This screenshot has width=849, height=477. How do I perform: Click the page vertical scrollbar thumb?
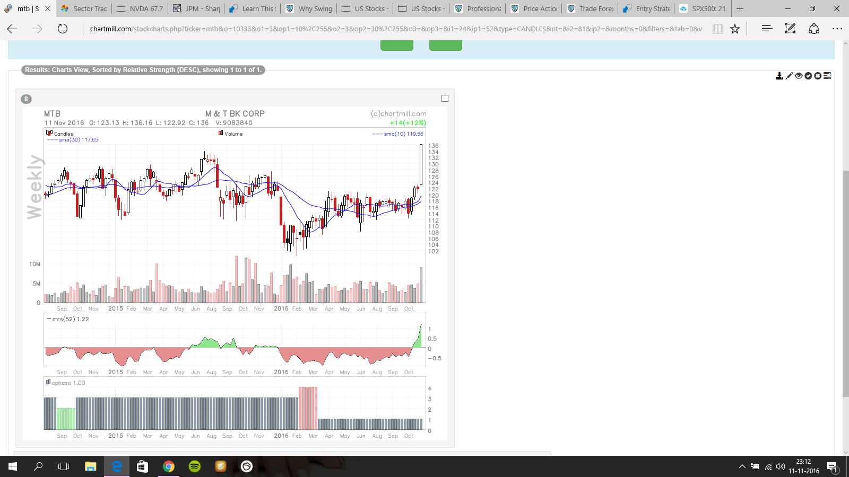click(846, 284)
